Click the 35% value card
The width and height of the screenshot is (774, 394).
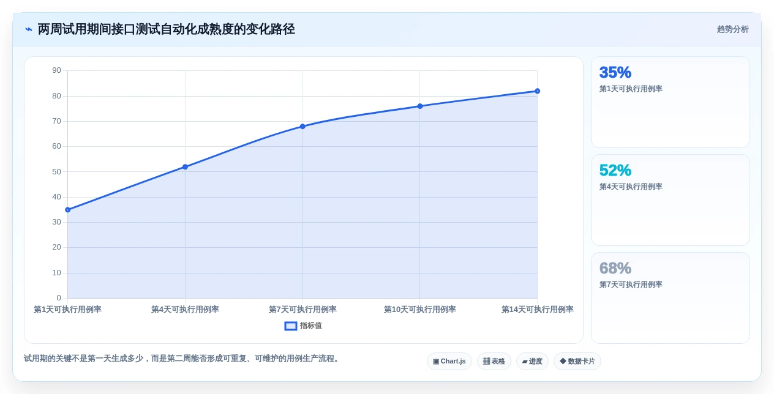tap(671, 102)
